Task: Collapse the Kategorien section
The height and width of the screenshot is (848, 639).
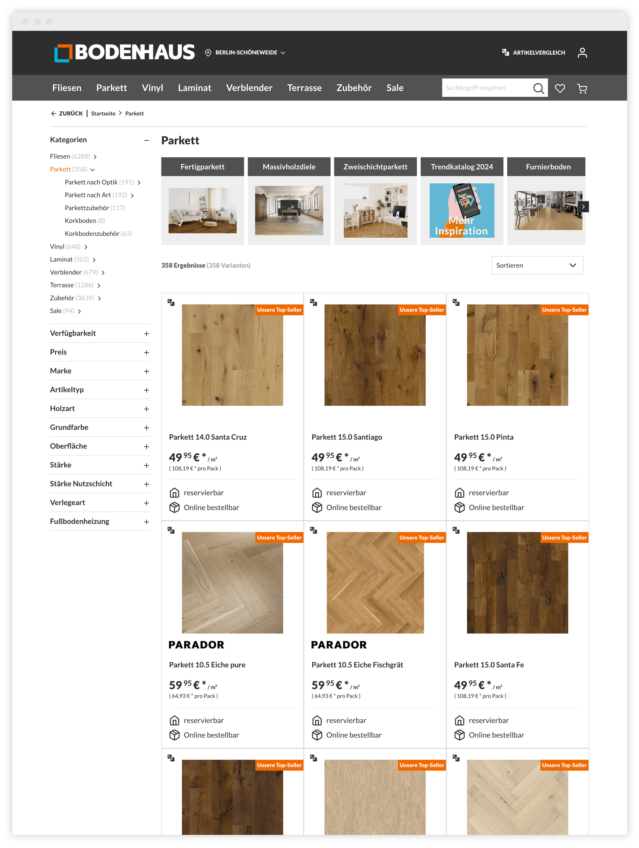Action: pos(146,140)
